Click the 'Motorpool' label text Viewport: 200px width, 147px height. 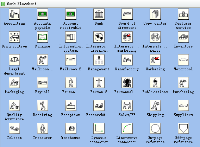tap(183, 69)
